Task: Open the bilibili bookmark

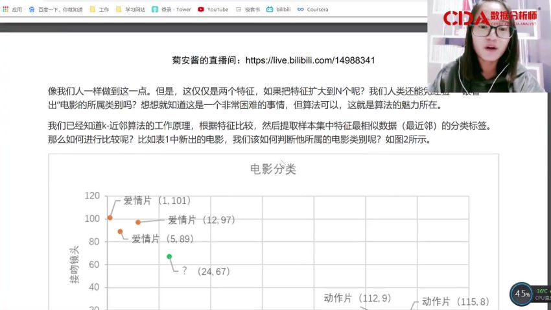Action: point(279,10)
